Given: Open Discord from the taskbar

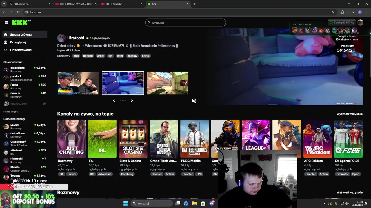Looking at the screenshot, I should coord(212,203).
